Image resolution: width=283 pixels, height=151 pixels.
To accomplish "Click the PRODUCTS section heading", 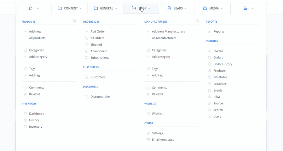I will [29, 22].
